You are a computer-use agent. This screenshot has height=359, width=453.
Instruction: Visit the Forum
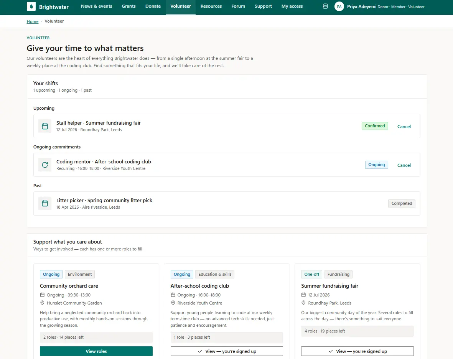(238, 7)
